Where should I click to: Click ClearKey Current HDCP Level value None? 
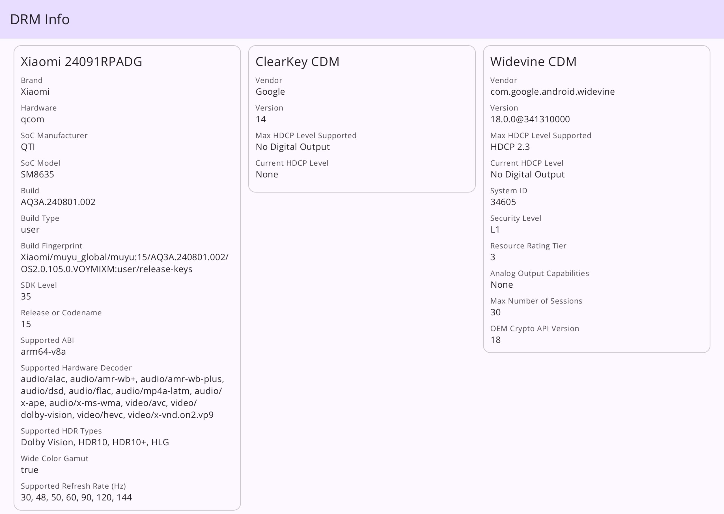coord(267,174)
